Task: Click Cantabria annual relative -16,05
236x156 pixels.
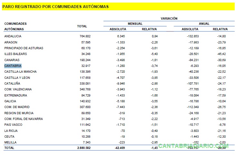Action: (x=221, y=66)
